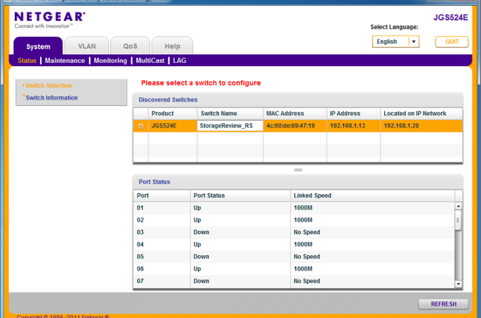The image size is (481, 318).
Task: Open the QoS tab
Action: [130, 46]
